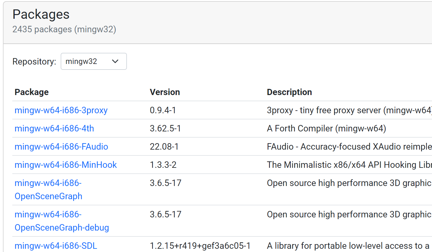Viewport: 432px width, 252px height.
Task: Click the Version column header
Action: pyautogui.click(x=165, y=92)
